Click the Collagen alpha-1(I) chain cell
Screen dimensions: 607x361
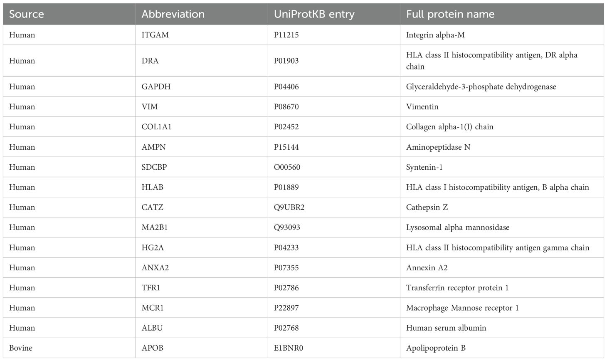click(449, 127)
